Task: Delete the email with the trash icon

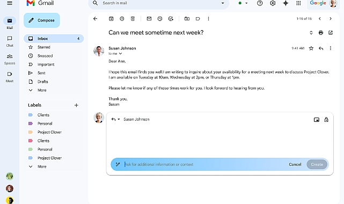Action: click(133, 19)
